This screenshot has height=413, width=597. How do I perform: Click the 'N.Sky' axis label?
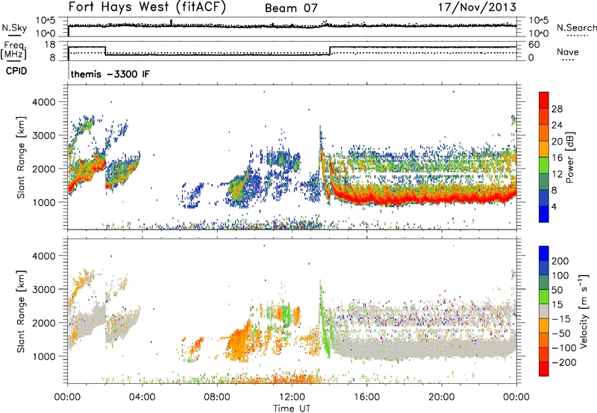[x=14, y=28]
